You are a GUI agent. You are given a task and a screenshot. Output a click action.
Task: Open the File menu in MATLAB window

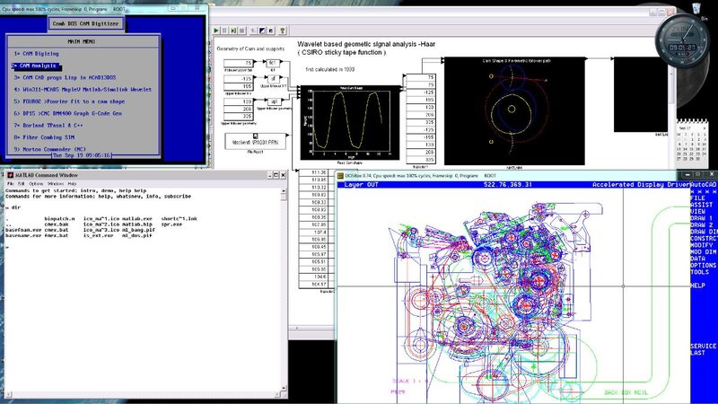tap(9, 183)
